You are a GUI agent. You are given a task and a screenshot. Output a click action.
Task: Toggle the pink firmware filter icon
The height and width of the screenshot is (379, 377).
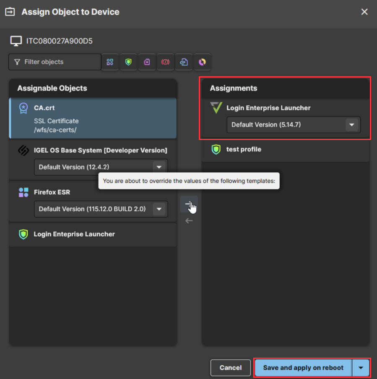tap(147, 62)
